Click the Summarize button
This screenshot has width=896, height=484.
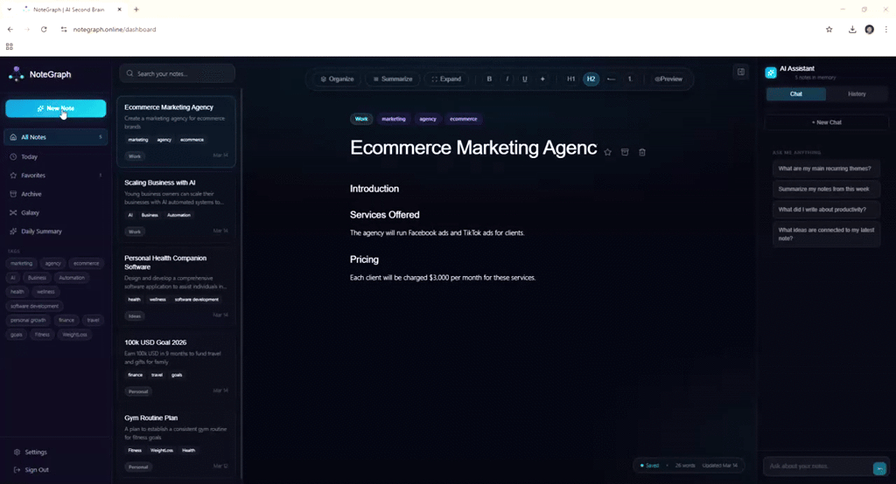tap(392, 80)
